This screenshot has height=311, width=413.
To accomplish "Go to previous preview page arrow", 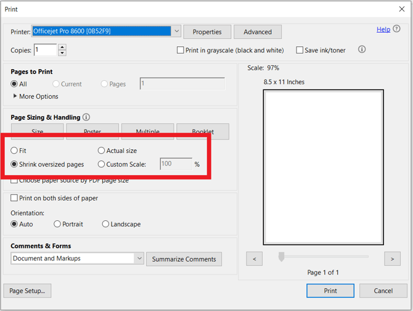I will 255,259.
